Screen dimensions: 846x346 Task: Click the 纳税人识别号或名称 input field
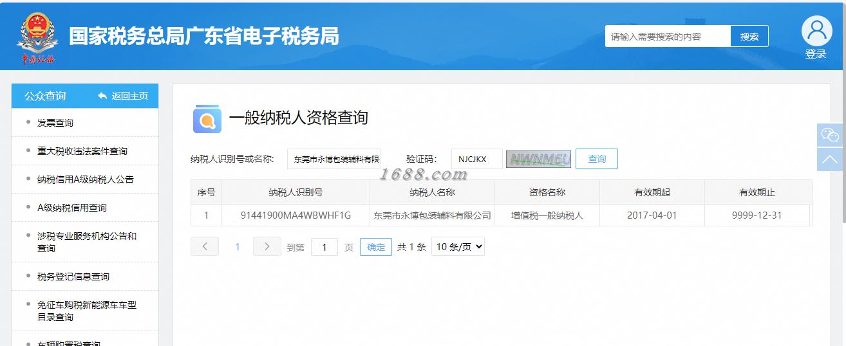334,159
